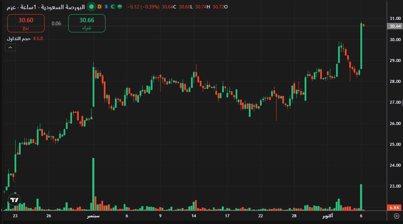The height and width of the screenshot is (224, 403).
Task: Click the red sell button 30.60
Action: tap(26, 23)
